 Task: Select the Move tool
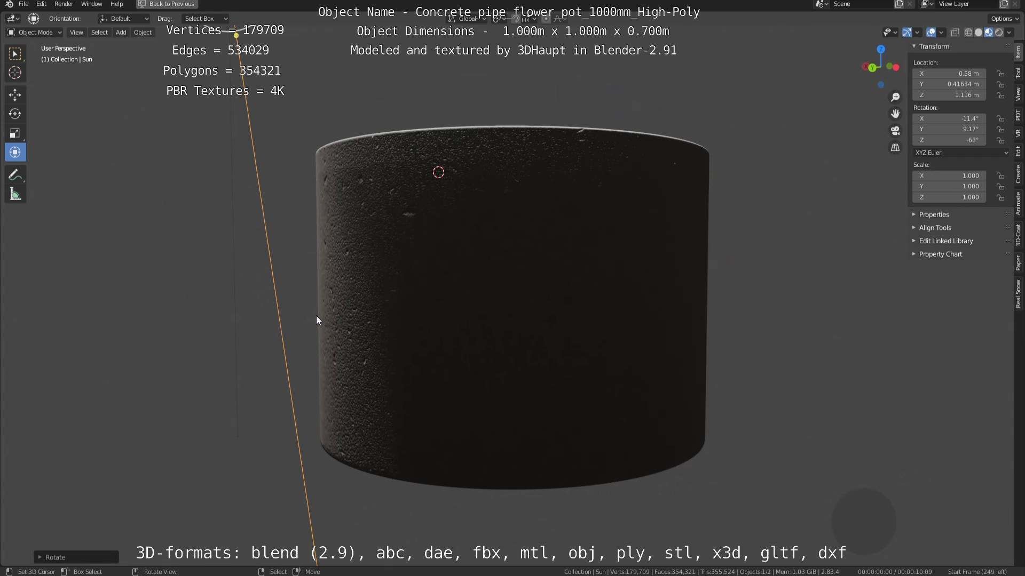coord(15,95)
